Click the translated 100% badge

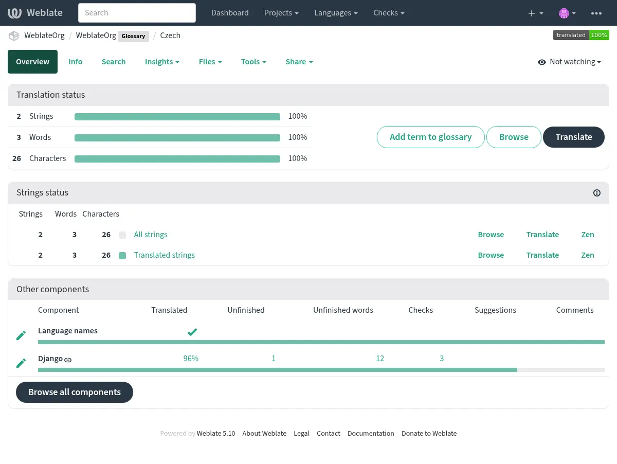coord(581,35)
